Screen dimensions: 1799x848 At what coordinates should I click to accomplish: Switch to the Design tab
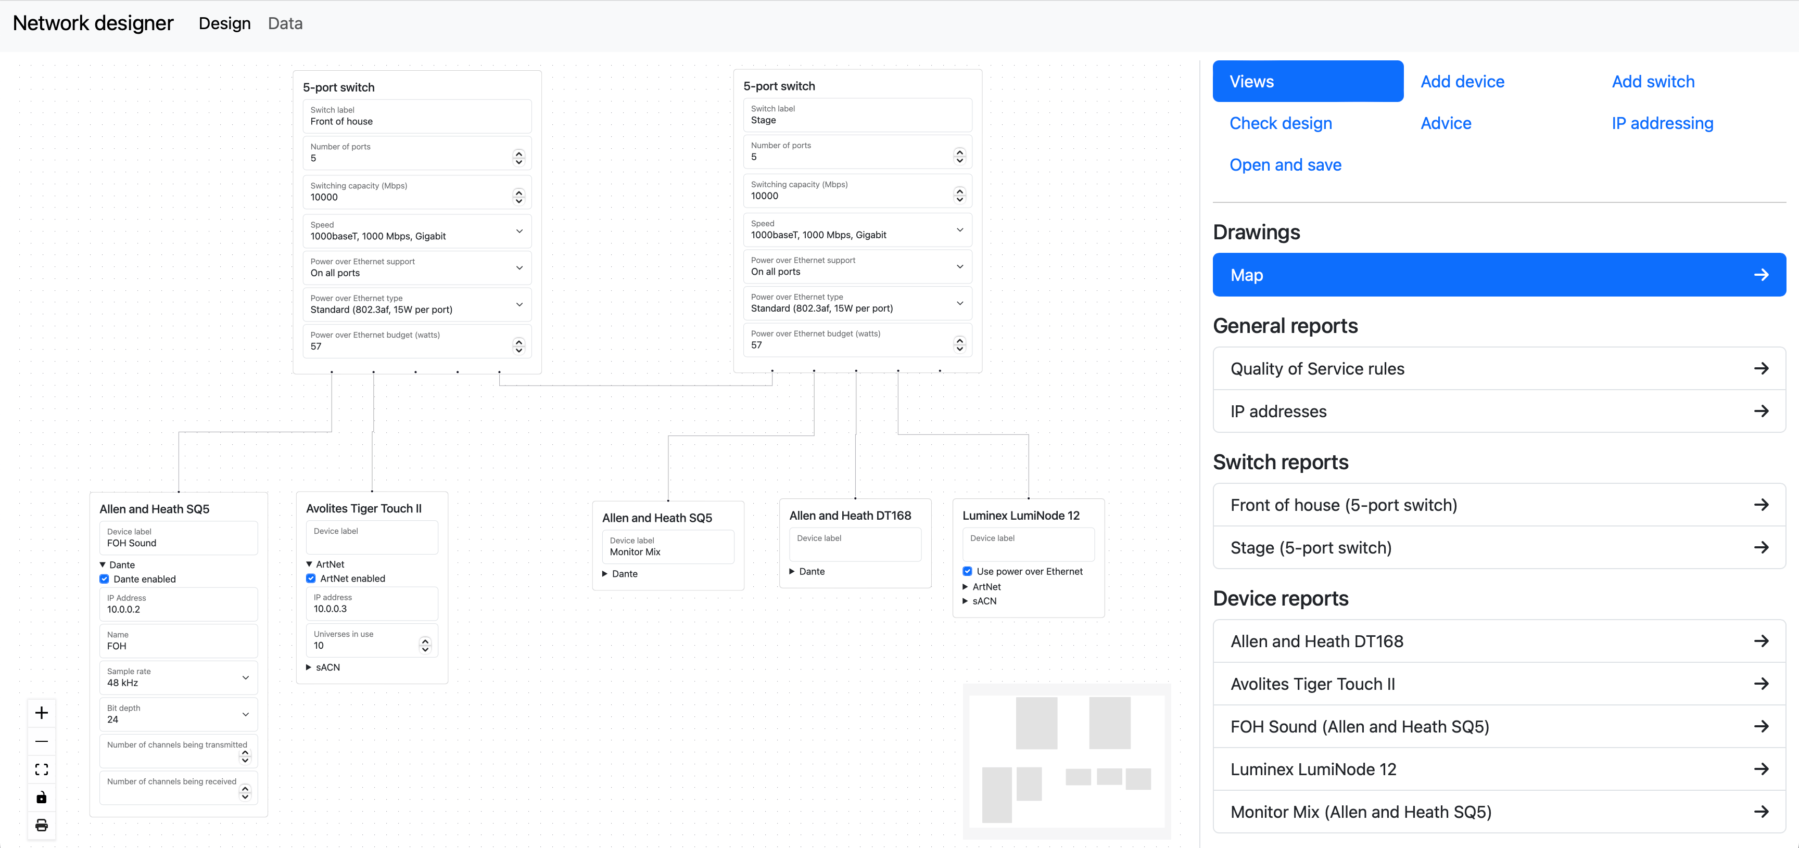pos(224,24)
